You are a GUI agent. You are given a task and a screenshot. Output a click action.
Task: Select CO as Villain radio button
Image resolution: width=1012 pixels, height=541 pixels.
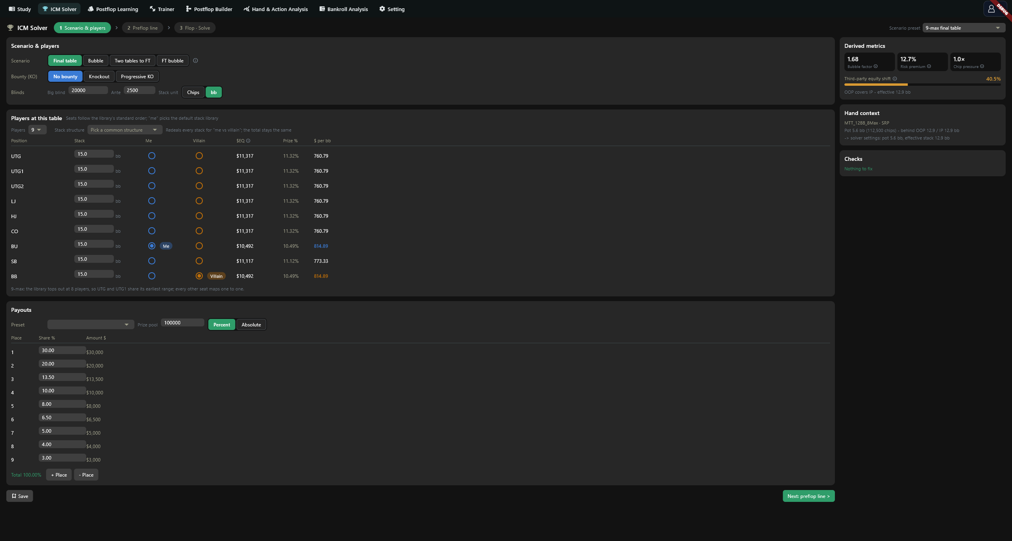(199, 231)
